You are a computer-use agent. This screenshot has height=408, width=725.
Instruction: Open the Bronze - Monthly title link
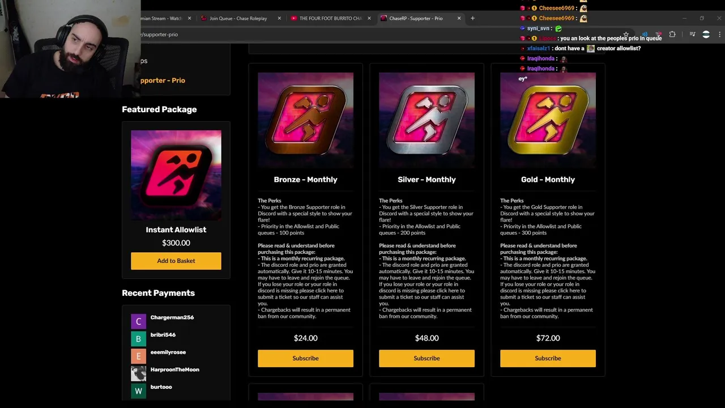(x=305, y=180)
